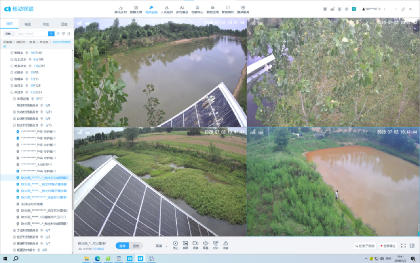The height and width of the screenshot is (263, 420).
Task: Switch playback mode to 回放
Action: pyautogui.click(x=136, y=246)
